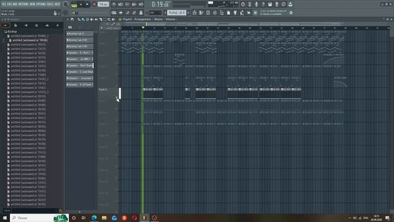Open the Analog Lab V pattern selector
The height and width of the screenshot is (222, 394).
[177, 12]
